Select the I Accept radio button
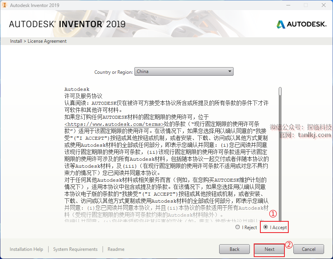Image resolution: width=333 pixels, height=259 pixels. click(x=265, y=227)
